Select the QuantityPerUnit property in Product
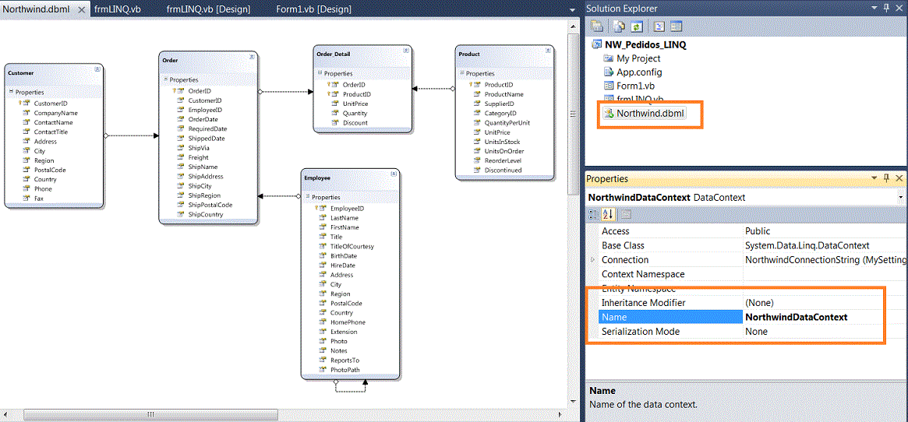908x422 pixels. tap(507, 123)
